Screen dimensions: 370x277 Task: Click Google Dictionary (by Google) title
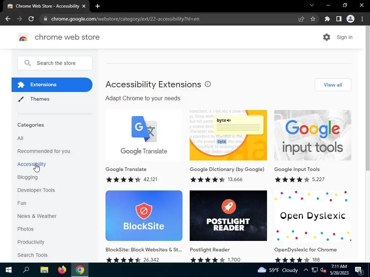click(227, 170)
